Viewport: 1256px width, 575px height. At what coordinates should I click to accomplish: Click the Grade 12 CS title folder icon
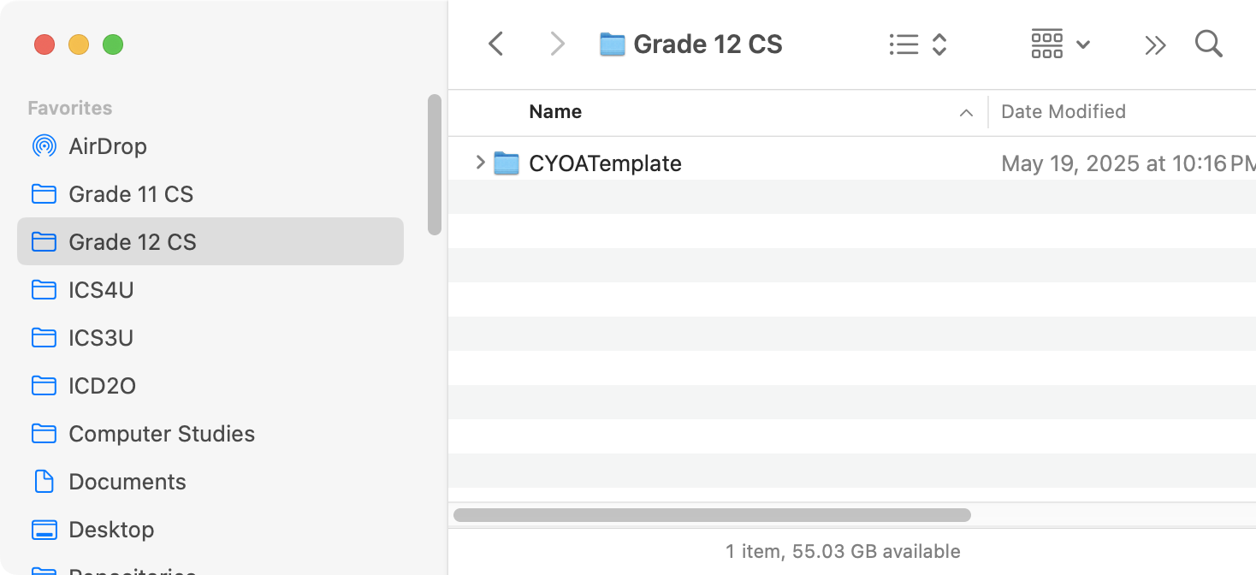click(613, 44)
